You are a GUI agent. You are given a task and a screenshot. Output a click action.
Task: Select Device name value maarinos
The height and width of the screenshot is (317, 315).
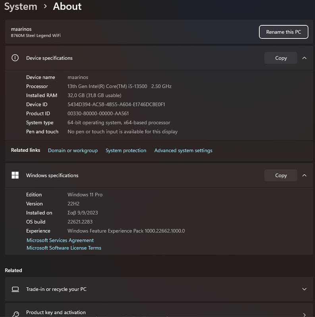tap(78, 77)
